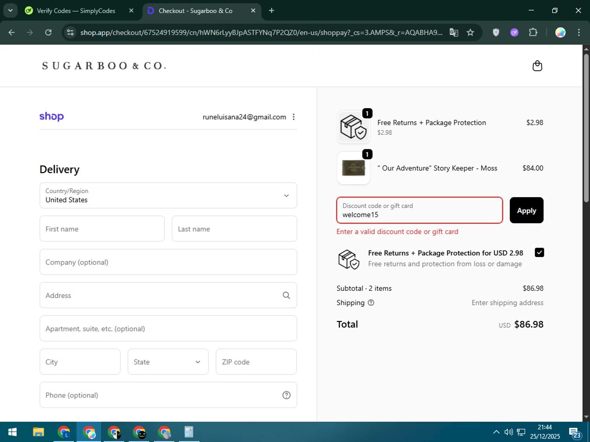Open Chrome's three-dot menu
Viewport: 590px width, 442px height.
click(x=579, y=32)
